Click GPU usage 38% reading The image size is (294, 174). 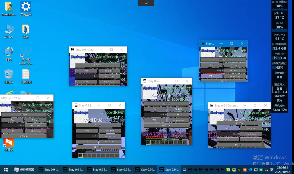[x=279, y=27]
